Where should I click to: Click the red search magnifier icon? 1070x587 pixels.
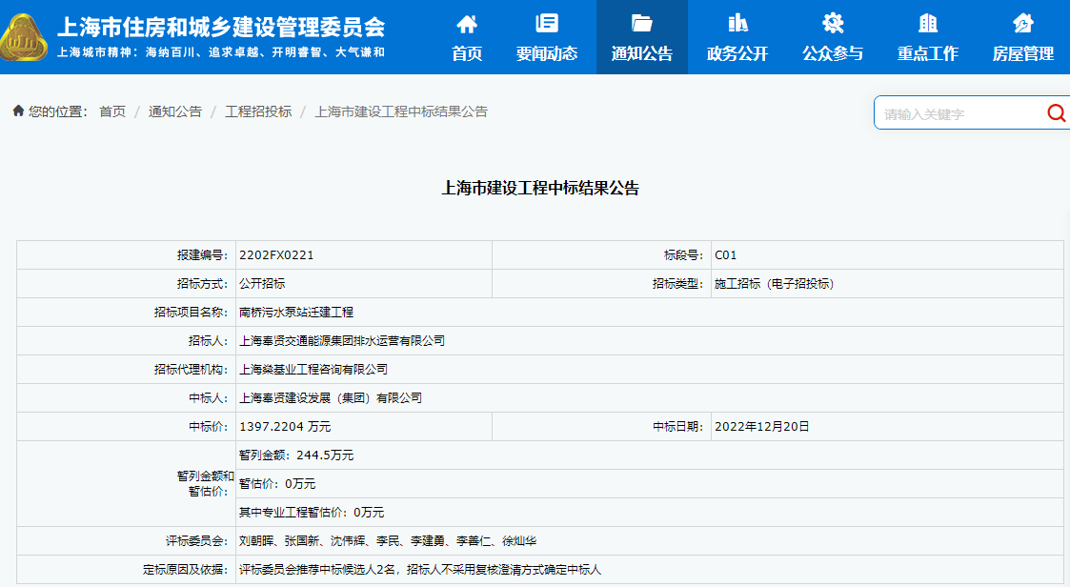[1056, 113]
